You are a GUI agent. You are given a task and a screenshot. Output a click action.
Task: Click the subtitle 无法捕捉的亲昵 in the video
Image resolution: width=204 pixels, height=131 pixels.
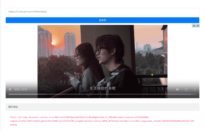point(102,88)
